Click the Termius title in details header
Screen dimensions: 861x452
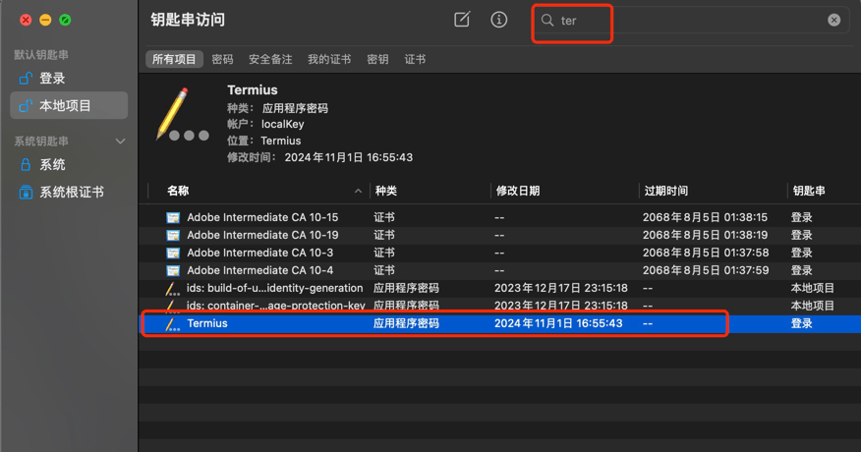pyautogui.click(x=253, y=90)
